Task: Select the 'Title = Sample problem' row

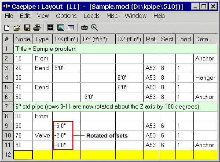Action: coord(115,49)
